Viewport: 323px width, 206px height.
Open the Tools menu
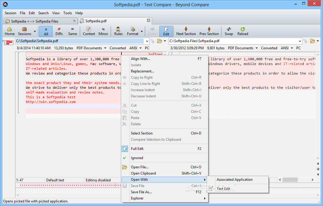tap(68, 13)
